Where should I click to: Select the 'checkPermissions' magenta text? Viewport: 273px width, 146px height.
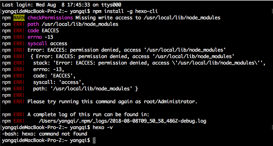coord(50,18)
